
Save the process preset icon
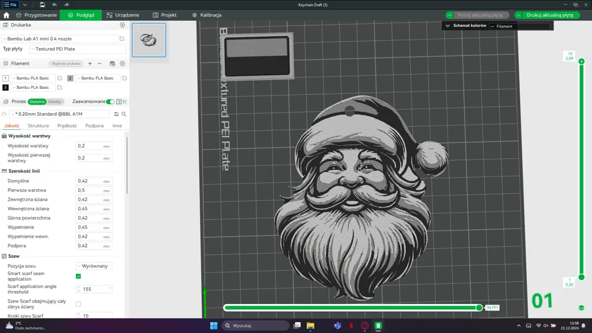tap(116, 114)
